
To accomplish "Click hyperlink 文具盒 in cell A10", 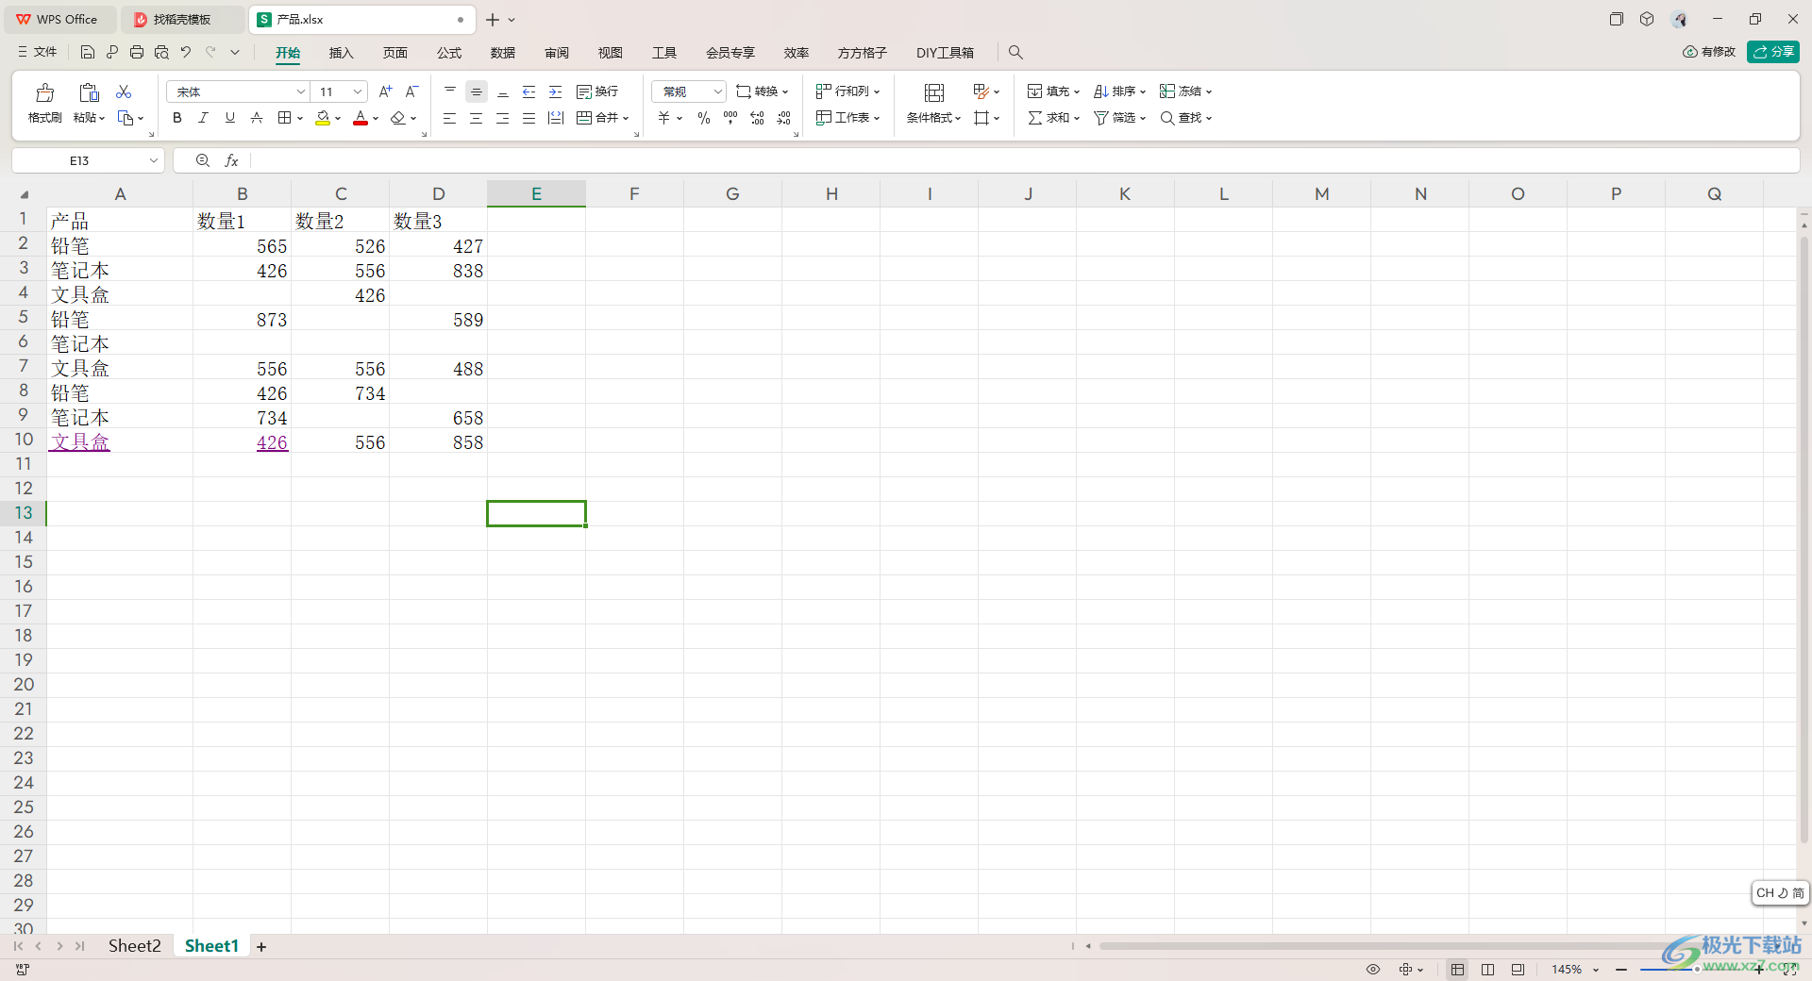I will [80, 442].
